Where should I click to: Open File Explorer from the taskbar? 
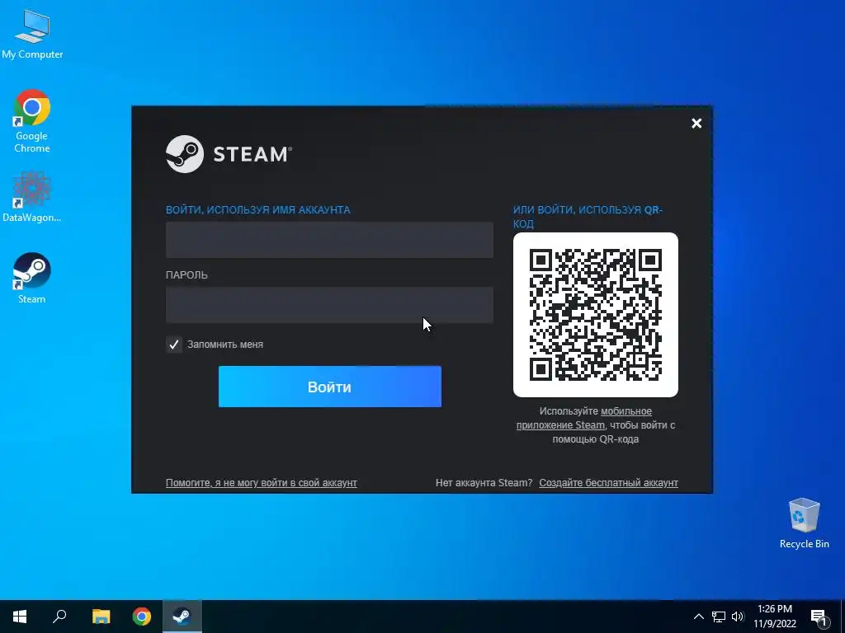tap(101, 617)
